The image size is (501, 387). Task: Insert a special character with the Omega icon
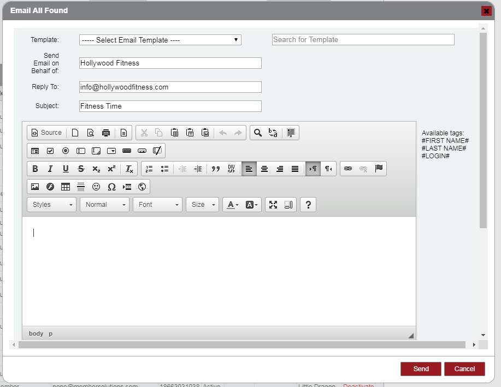coord(111,187)
